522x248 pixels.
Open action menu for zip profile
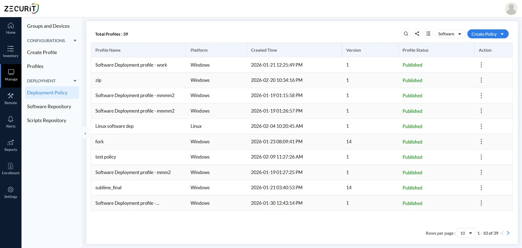481,80
